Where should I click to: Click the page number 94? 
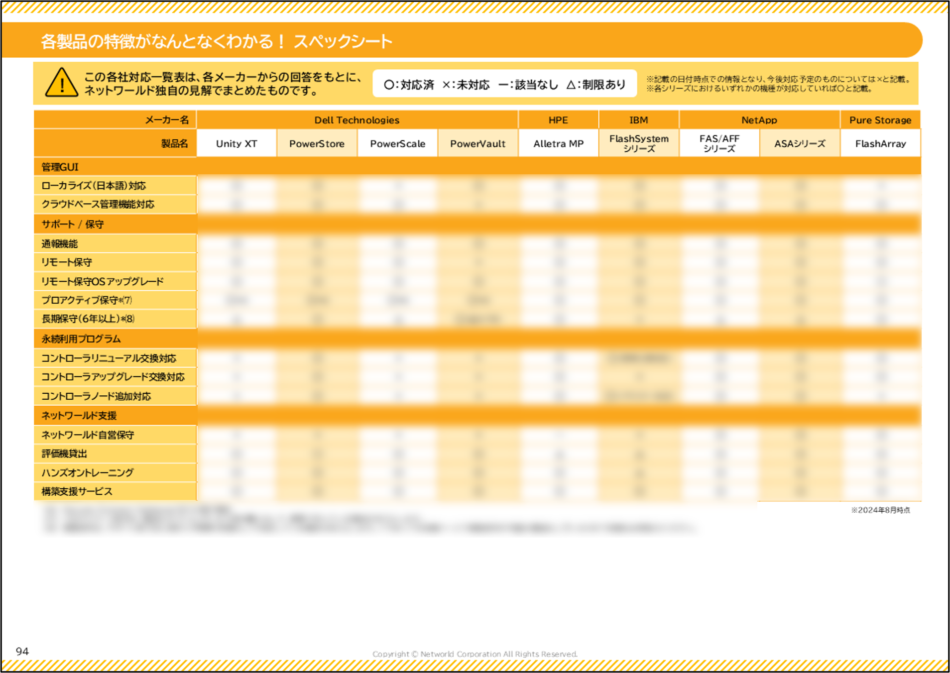[22, 651]
